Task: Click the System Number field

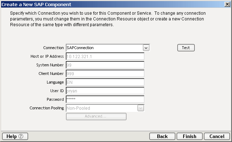Action: tap(105, 65)
